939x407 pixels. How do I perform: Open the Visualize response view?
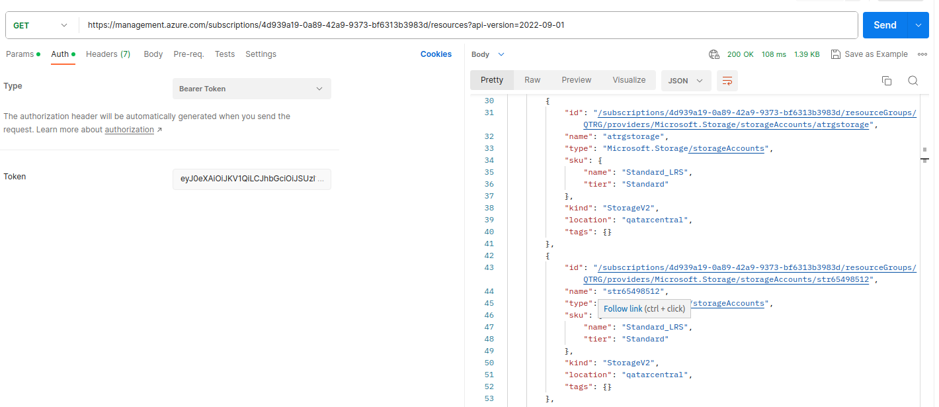point(629,79)
